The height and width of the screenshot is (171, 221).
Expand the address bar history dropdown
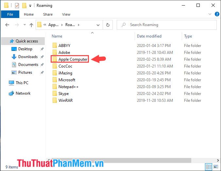[98, 25]
